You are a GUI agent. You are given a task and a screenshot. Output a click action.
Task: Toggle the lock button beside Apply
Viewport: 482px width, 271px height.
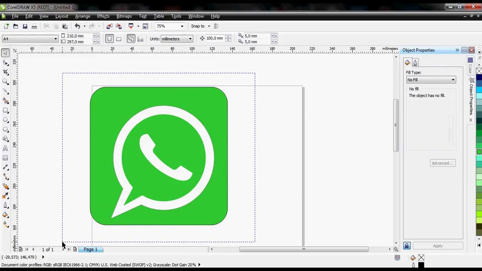[407, 246]
